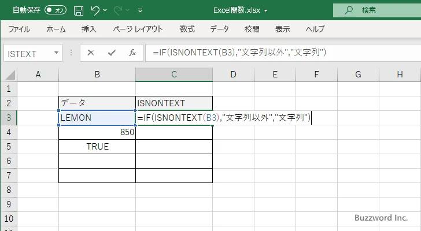
Task: Click the Undo arrow icon
Action: [x=95, y=10]
